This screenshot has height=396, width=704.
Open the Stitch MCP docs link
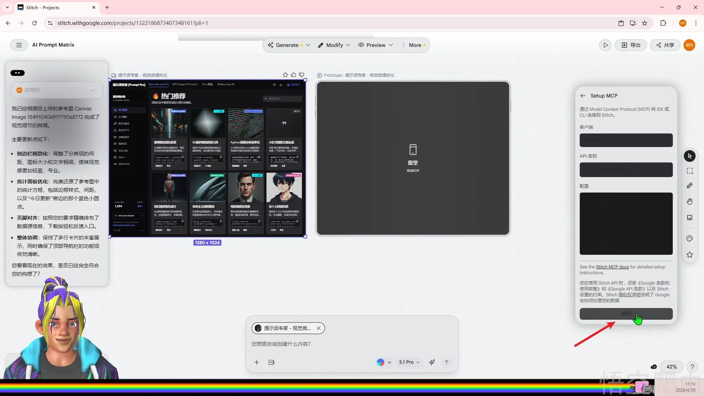coord(612,267)
